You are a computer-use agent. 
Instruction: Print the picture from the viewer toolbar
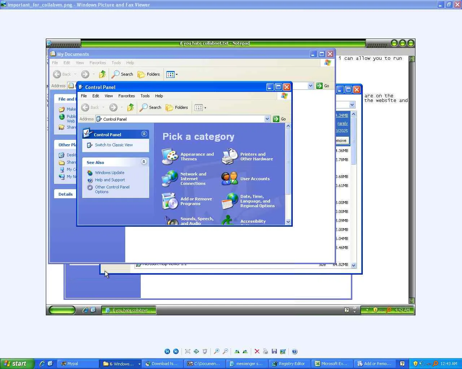click(x=266, y=351)
